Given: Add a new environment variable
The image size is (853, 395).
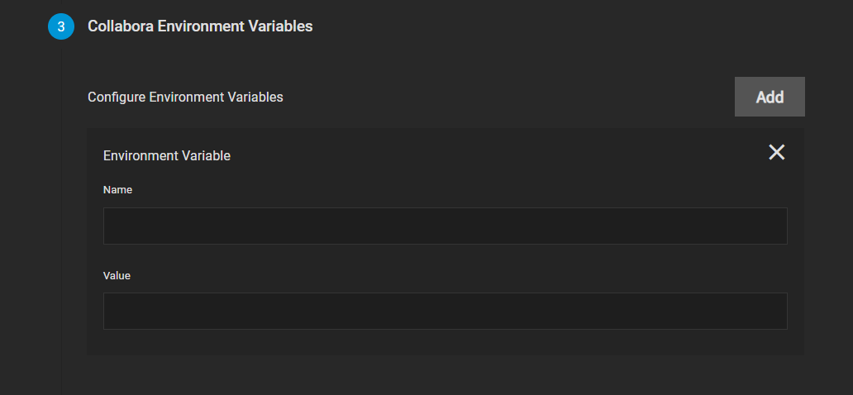Looking at the screenshot, I should click(x=770, y=97).
